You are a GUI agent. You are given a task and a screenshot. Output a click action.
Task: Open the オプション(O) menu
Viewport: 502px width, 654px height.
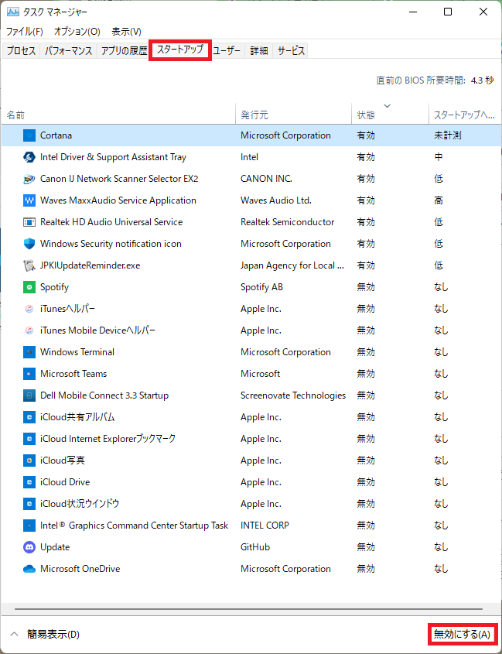(x=77, y=32)
